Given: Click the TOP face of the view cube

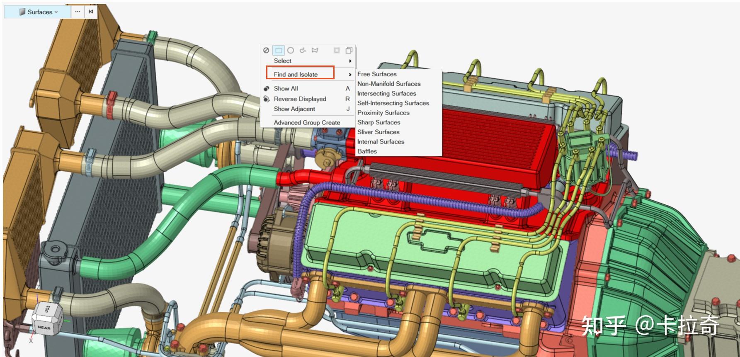Looking at the screenshot, I should click(x=47, y=309).
